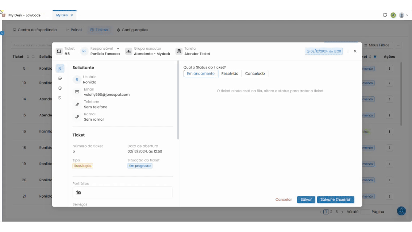Click the Vá até page number field
The image size is (412, 232).
pos(365,212)
